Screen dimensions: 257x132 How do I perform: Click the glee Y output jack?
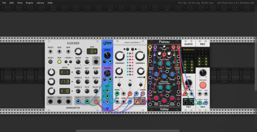coord(107,96)
